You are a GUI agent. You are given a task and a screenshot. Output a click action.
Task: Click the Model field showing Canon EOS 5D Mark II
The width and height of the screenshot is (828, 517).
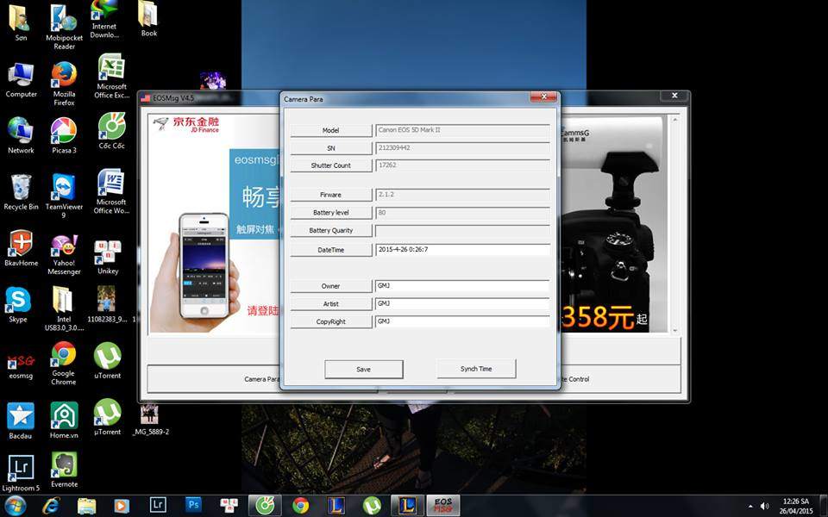(x=462, y=130)
